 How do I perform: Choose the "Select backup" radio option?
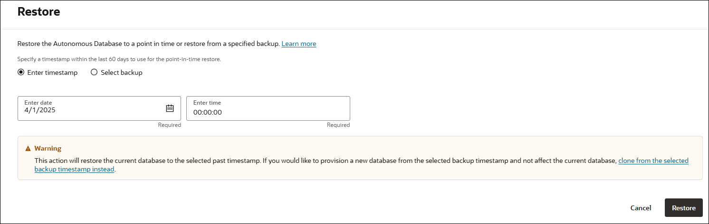(94, 72)
